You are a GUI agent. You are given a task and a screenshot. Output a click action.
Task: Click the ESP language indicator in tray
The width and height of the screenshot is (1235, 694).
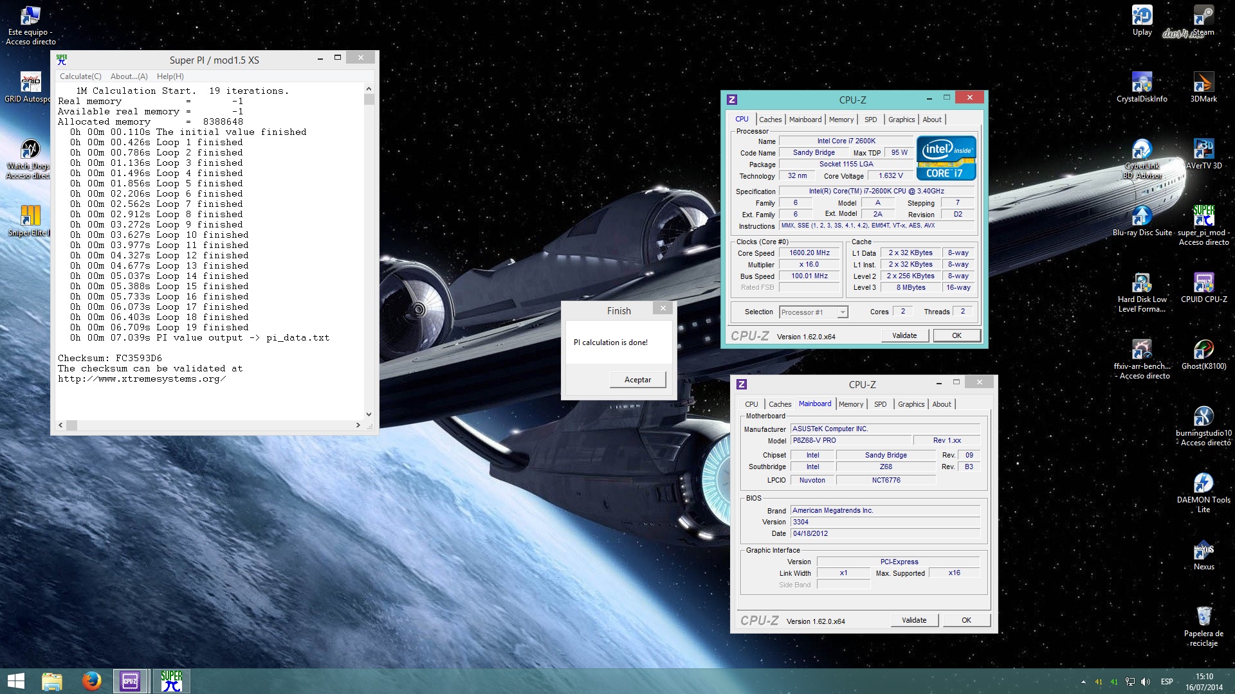[x=1166, y=682]
